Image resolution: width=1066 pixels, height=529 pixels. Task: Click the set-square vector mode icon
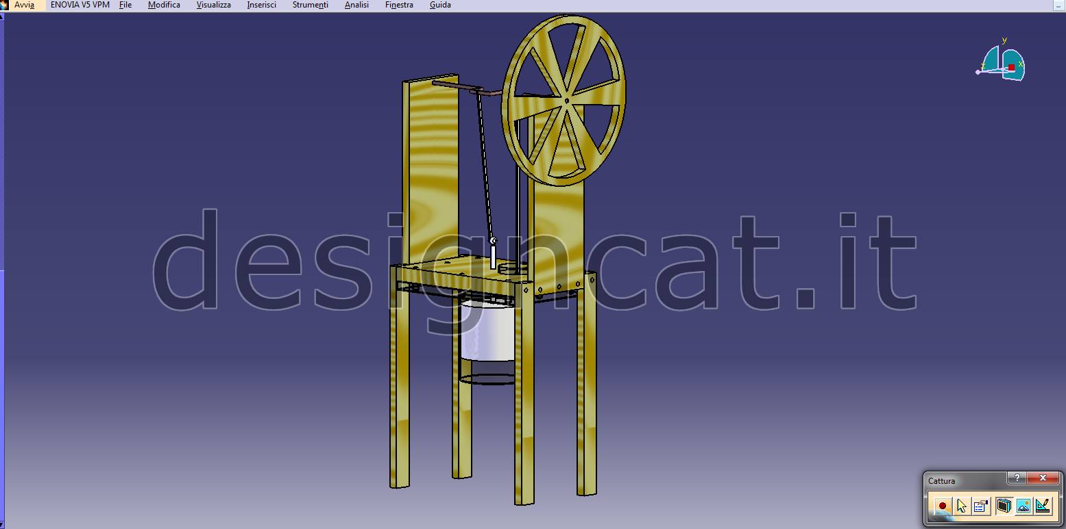1043,506
